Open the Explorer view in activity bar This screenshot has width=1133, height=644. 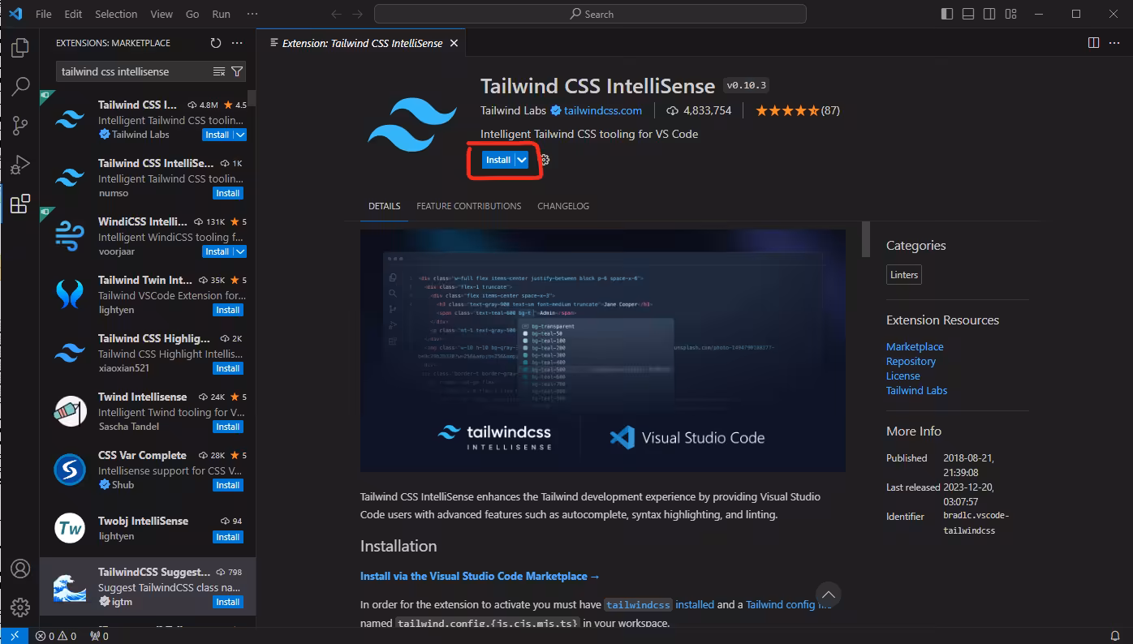[20, 47]
